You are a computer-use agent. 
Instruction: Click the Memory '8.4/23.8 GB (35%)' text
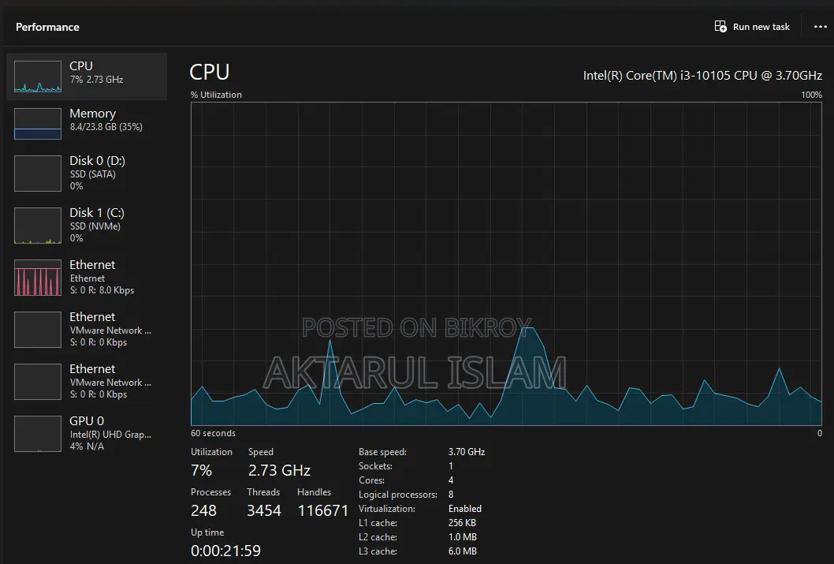click(x=106, y=127)
